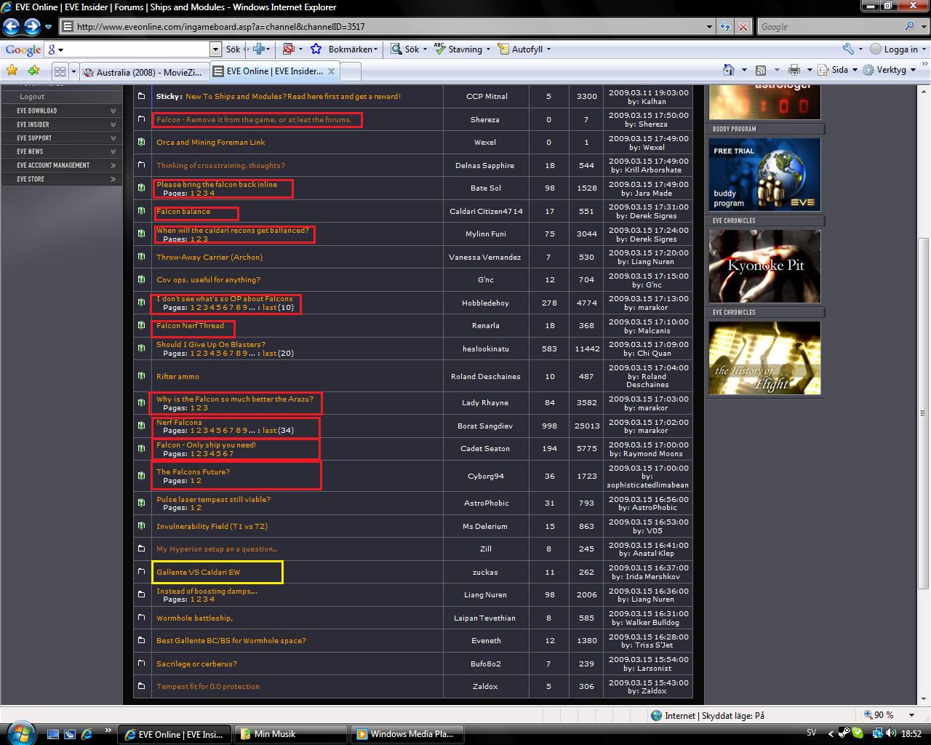Image resolution: width=931 pixels, height=745 pixels.
Task: Open the Sacrilege or cerberus? thread
Action: point(196,664)
